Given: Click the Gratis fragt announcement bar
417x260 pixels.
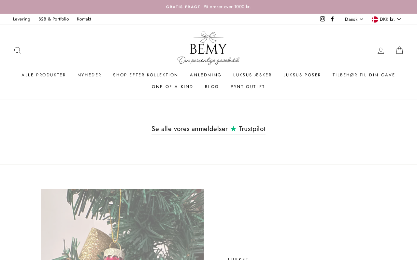Looking at the screenshot, I should pyautogui.click(x=208, y=7).
